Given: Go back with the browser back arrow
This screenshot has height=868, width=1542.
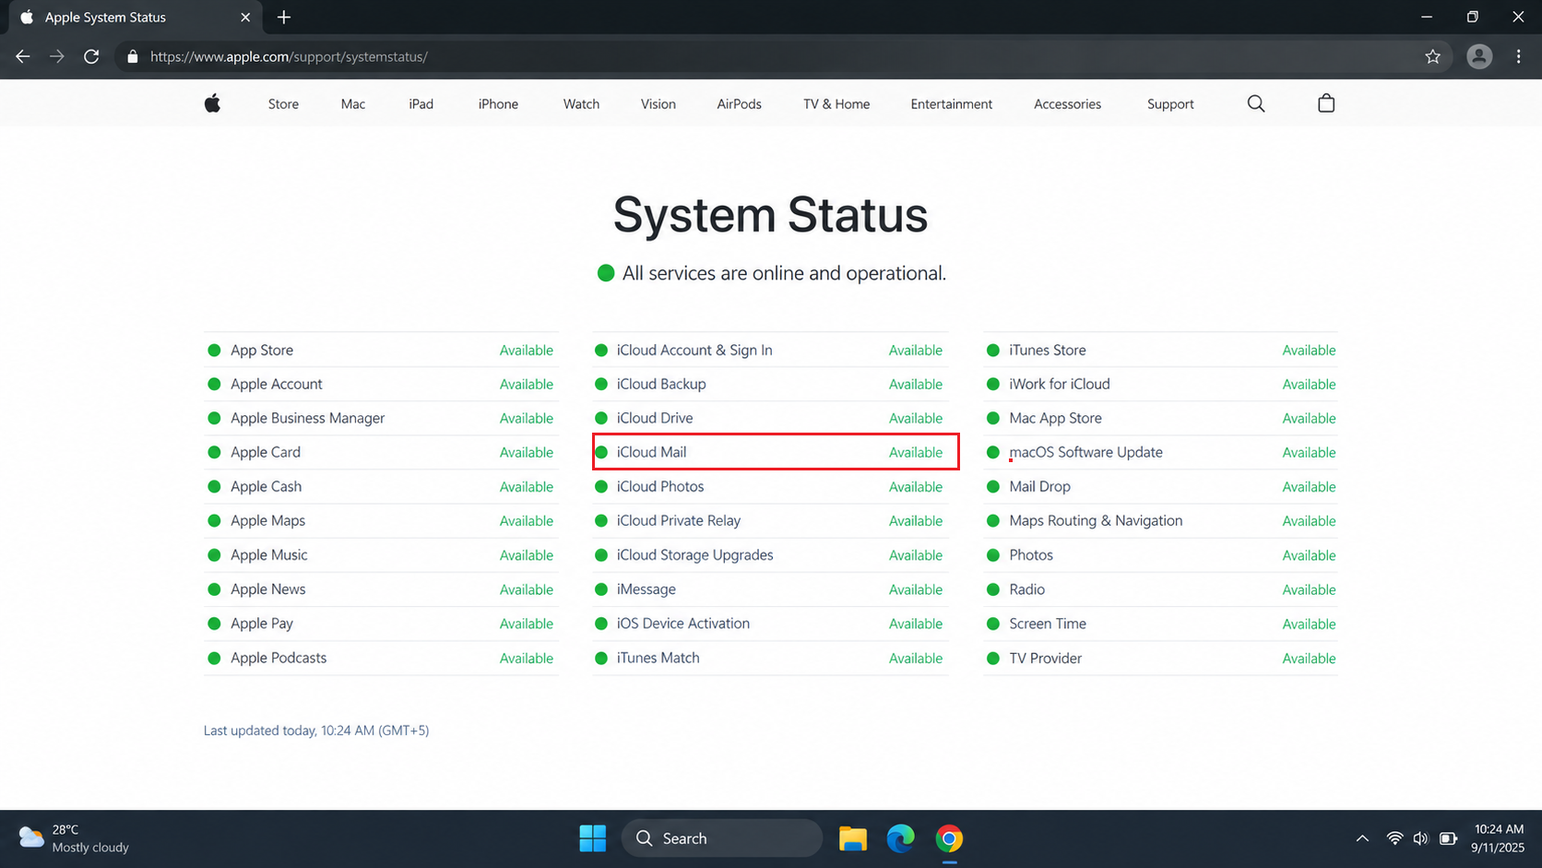Looking at the screenshot, I should [23, 56].
